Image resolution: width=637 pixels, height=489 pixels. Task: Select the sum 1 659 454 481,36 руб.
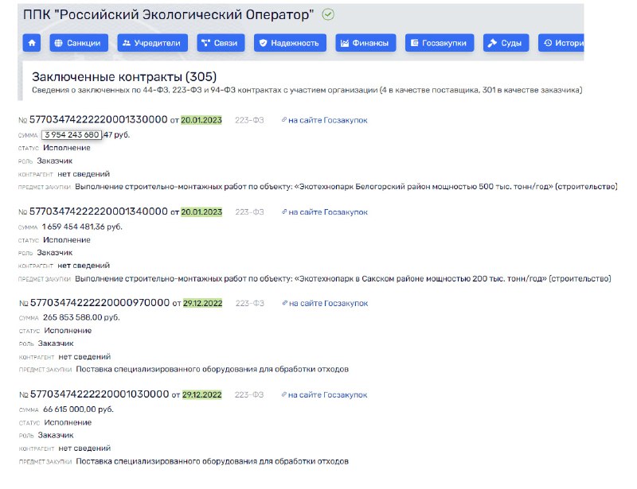click(82, 227)
